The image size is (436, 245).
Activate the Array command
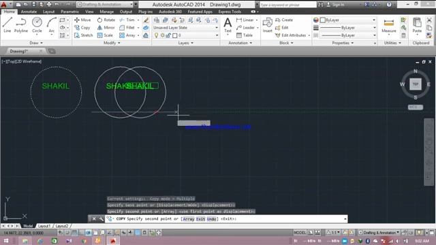[127, 35]
